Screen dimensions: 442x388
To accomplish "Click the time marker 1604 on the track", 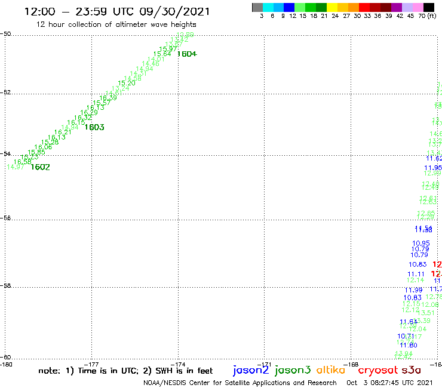I will click(x=187, y=54).
